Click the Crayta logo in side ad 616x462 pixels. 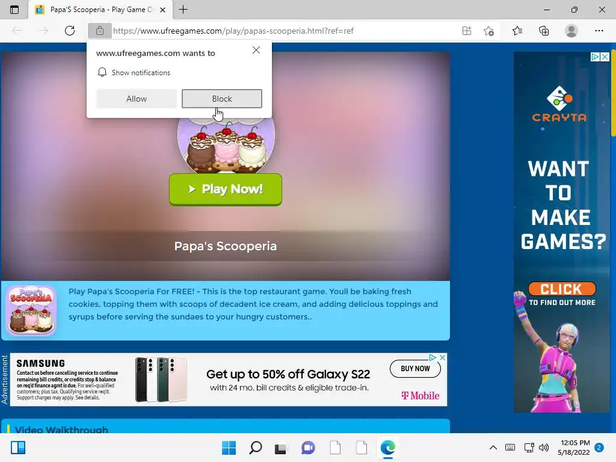[x=559, y=104]
